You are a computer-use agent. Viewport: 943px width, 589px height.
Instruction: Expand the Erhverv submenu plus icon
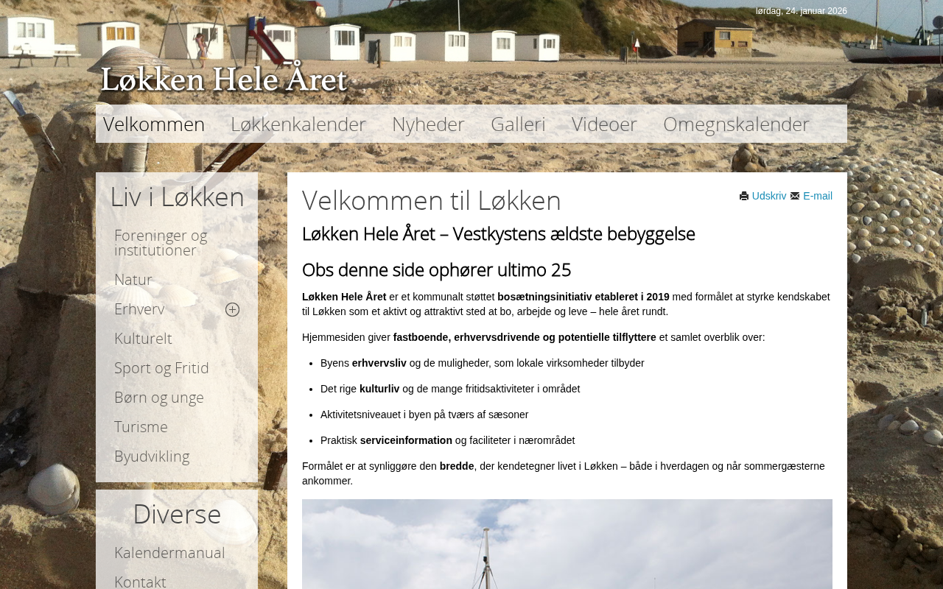tap(232, 310)
